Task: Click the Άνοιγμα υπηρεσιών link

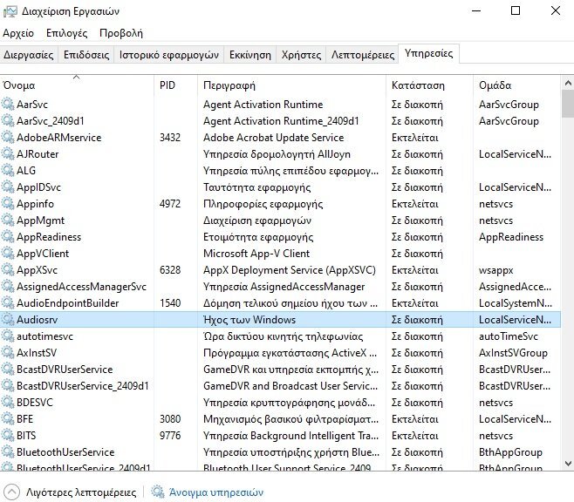Action: (x=216, y=492)
